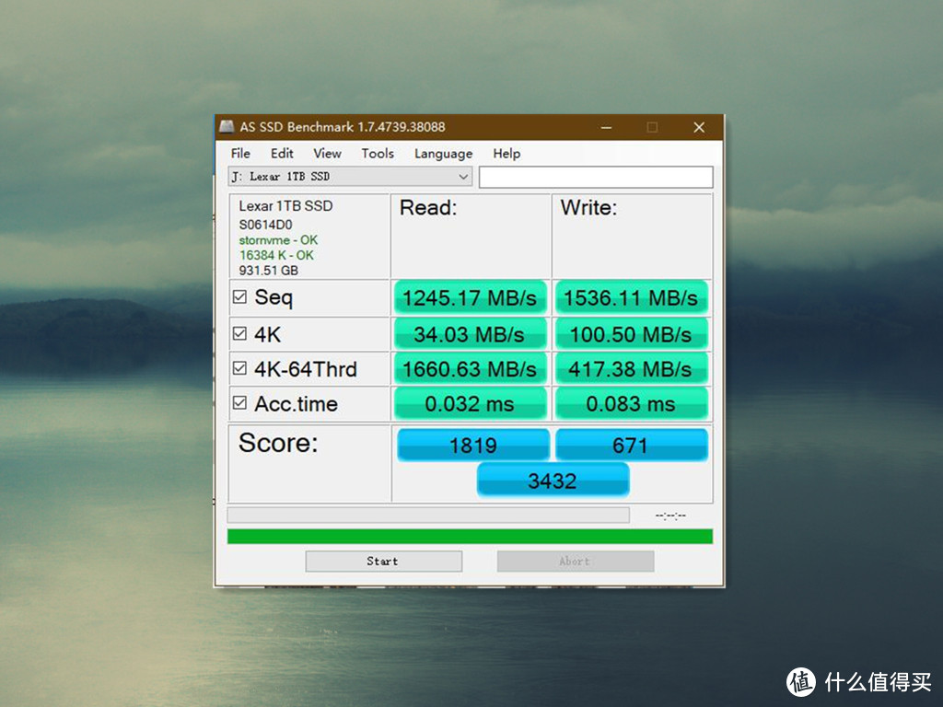Screen dimensions: 943x707
Task: Click the write access time 0.083 ms
Action: [631, 404]
